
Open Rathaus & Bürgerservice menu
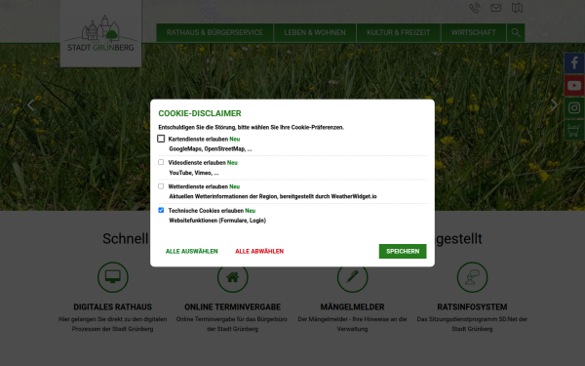(x=214, y=33)
